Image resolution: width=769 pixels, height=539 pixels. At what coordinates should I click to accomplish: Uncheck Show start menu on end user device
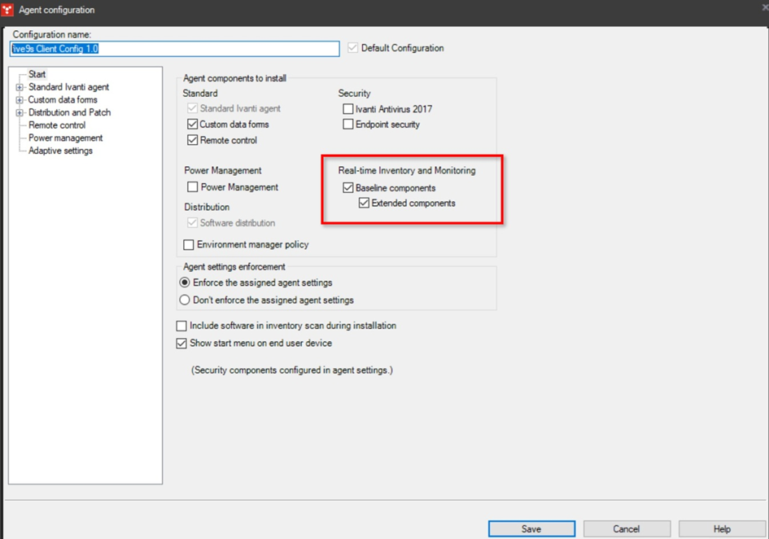[181, 343]
